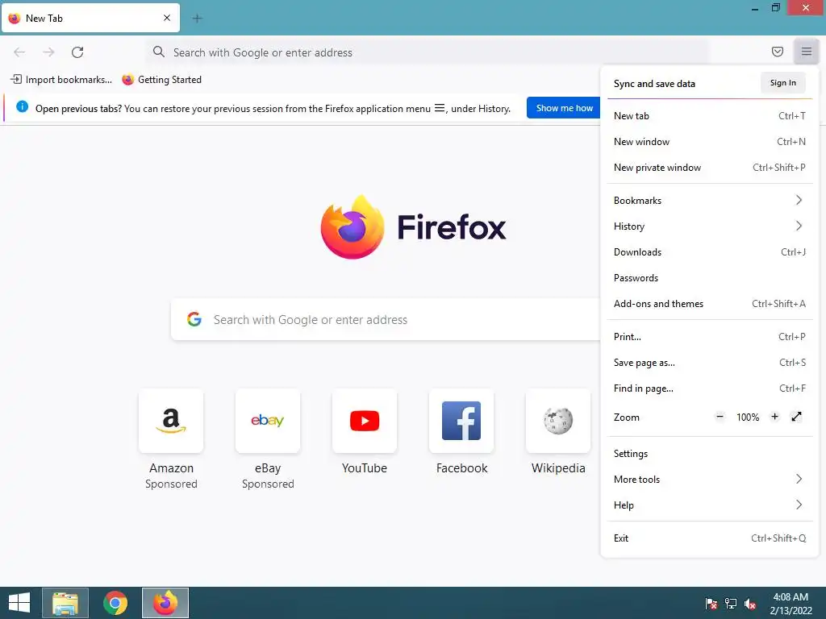Reset zoom by clicking 100%
The width and height of the screenshot is (826, 619).
(x=748, y=418)
